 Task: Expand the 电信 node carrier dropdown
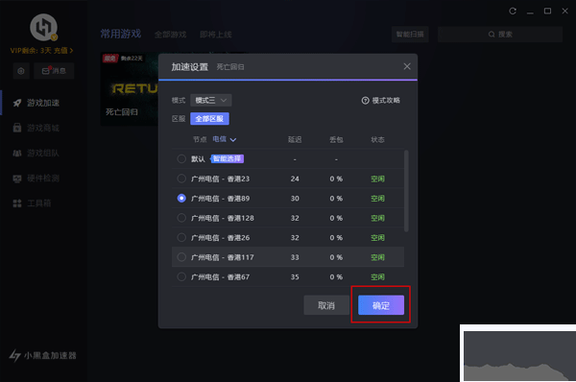[x=225, y=139]
